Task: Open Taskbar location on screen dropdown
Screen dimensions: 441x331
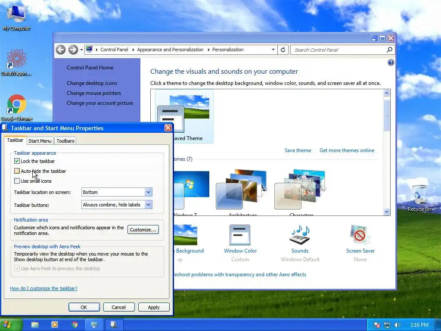Action: [117, 192]
